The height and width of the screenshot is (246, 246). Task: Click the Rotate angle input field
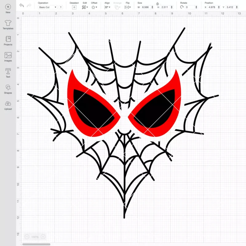pyautogui.click(x=190, y=7)
